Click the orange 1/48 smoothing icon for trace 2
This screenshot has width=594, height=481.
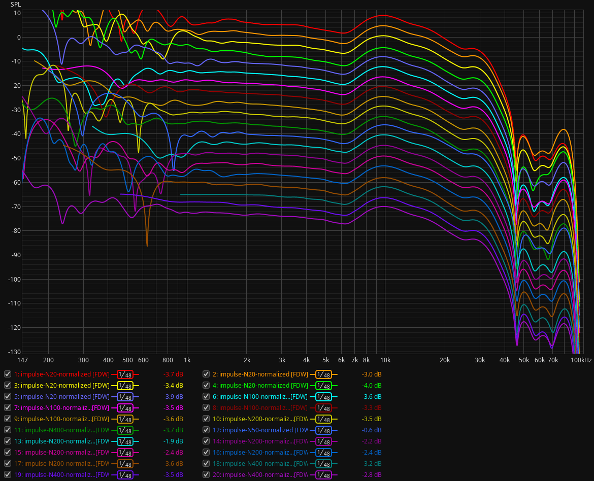pyautogui.click(x=323, y=374)
